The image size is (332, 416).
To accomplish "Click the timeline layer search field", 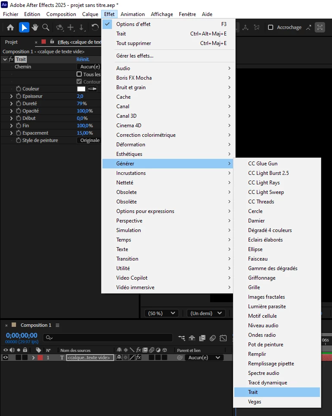I will coord(108,338).
